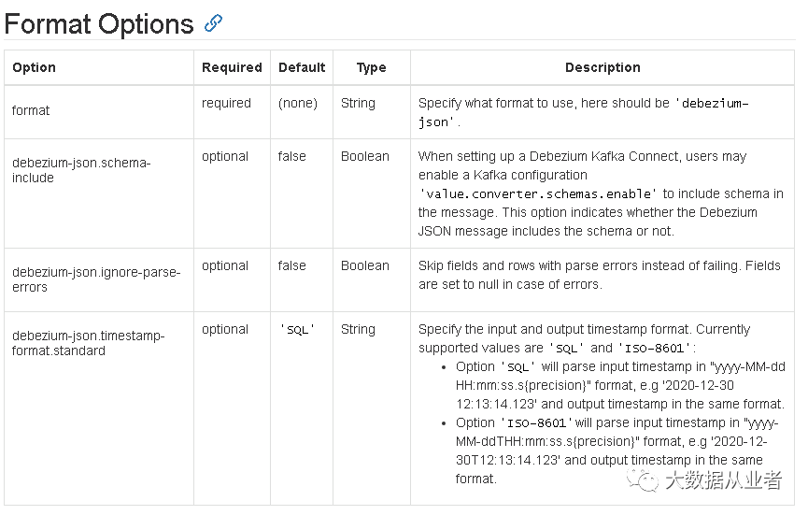The width and height of the screenshot is (808, 515).
Task: Click the 'SQL' default value cell
Action: (297, 329)
